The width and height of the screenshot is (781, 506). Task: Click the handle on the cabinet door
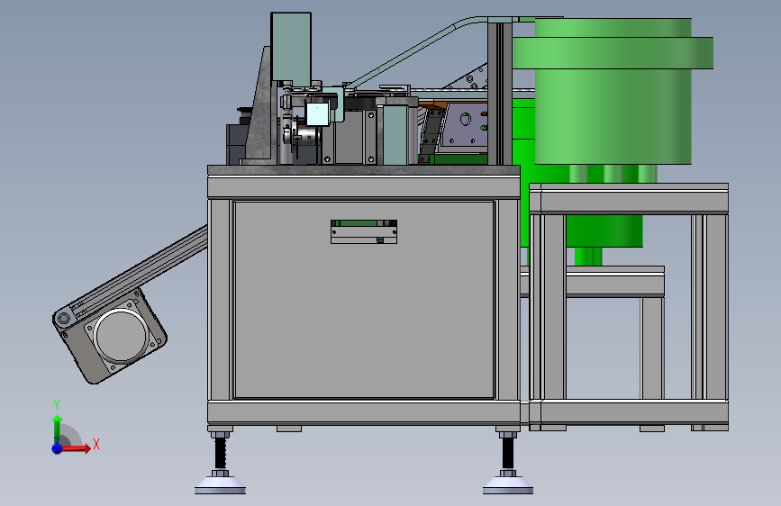(364, 231)
